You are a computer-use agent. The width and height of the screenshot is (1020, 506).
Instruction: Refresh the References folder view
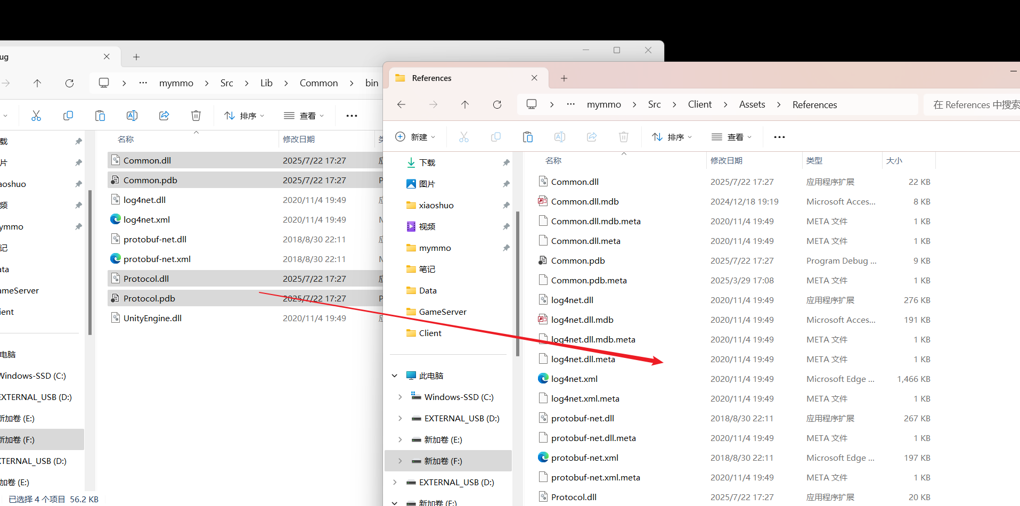(497, 104)
